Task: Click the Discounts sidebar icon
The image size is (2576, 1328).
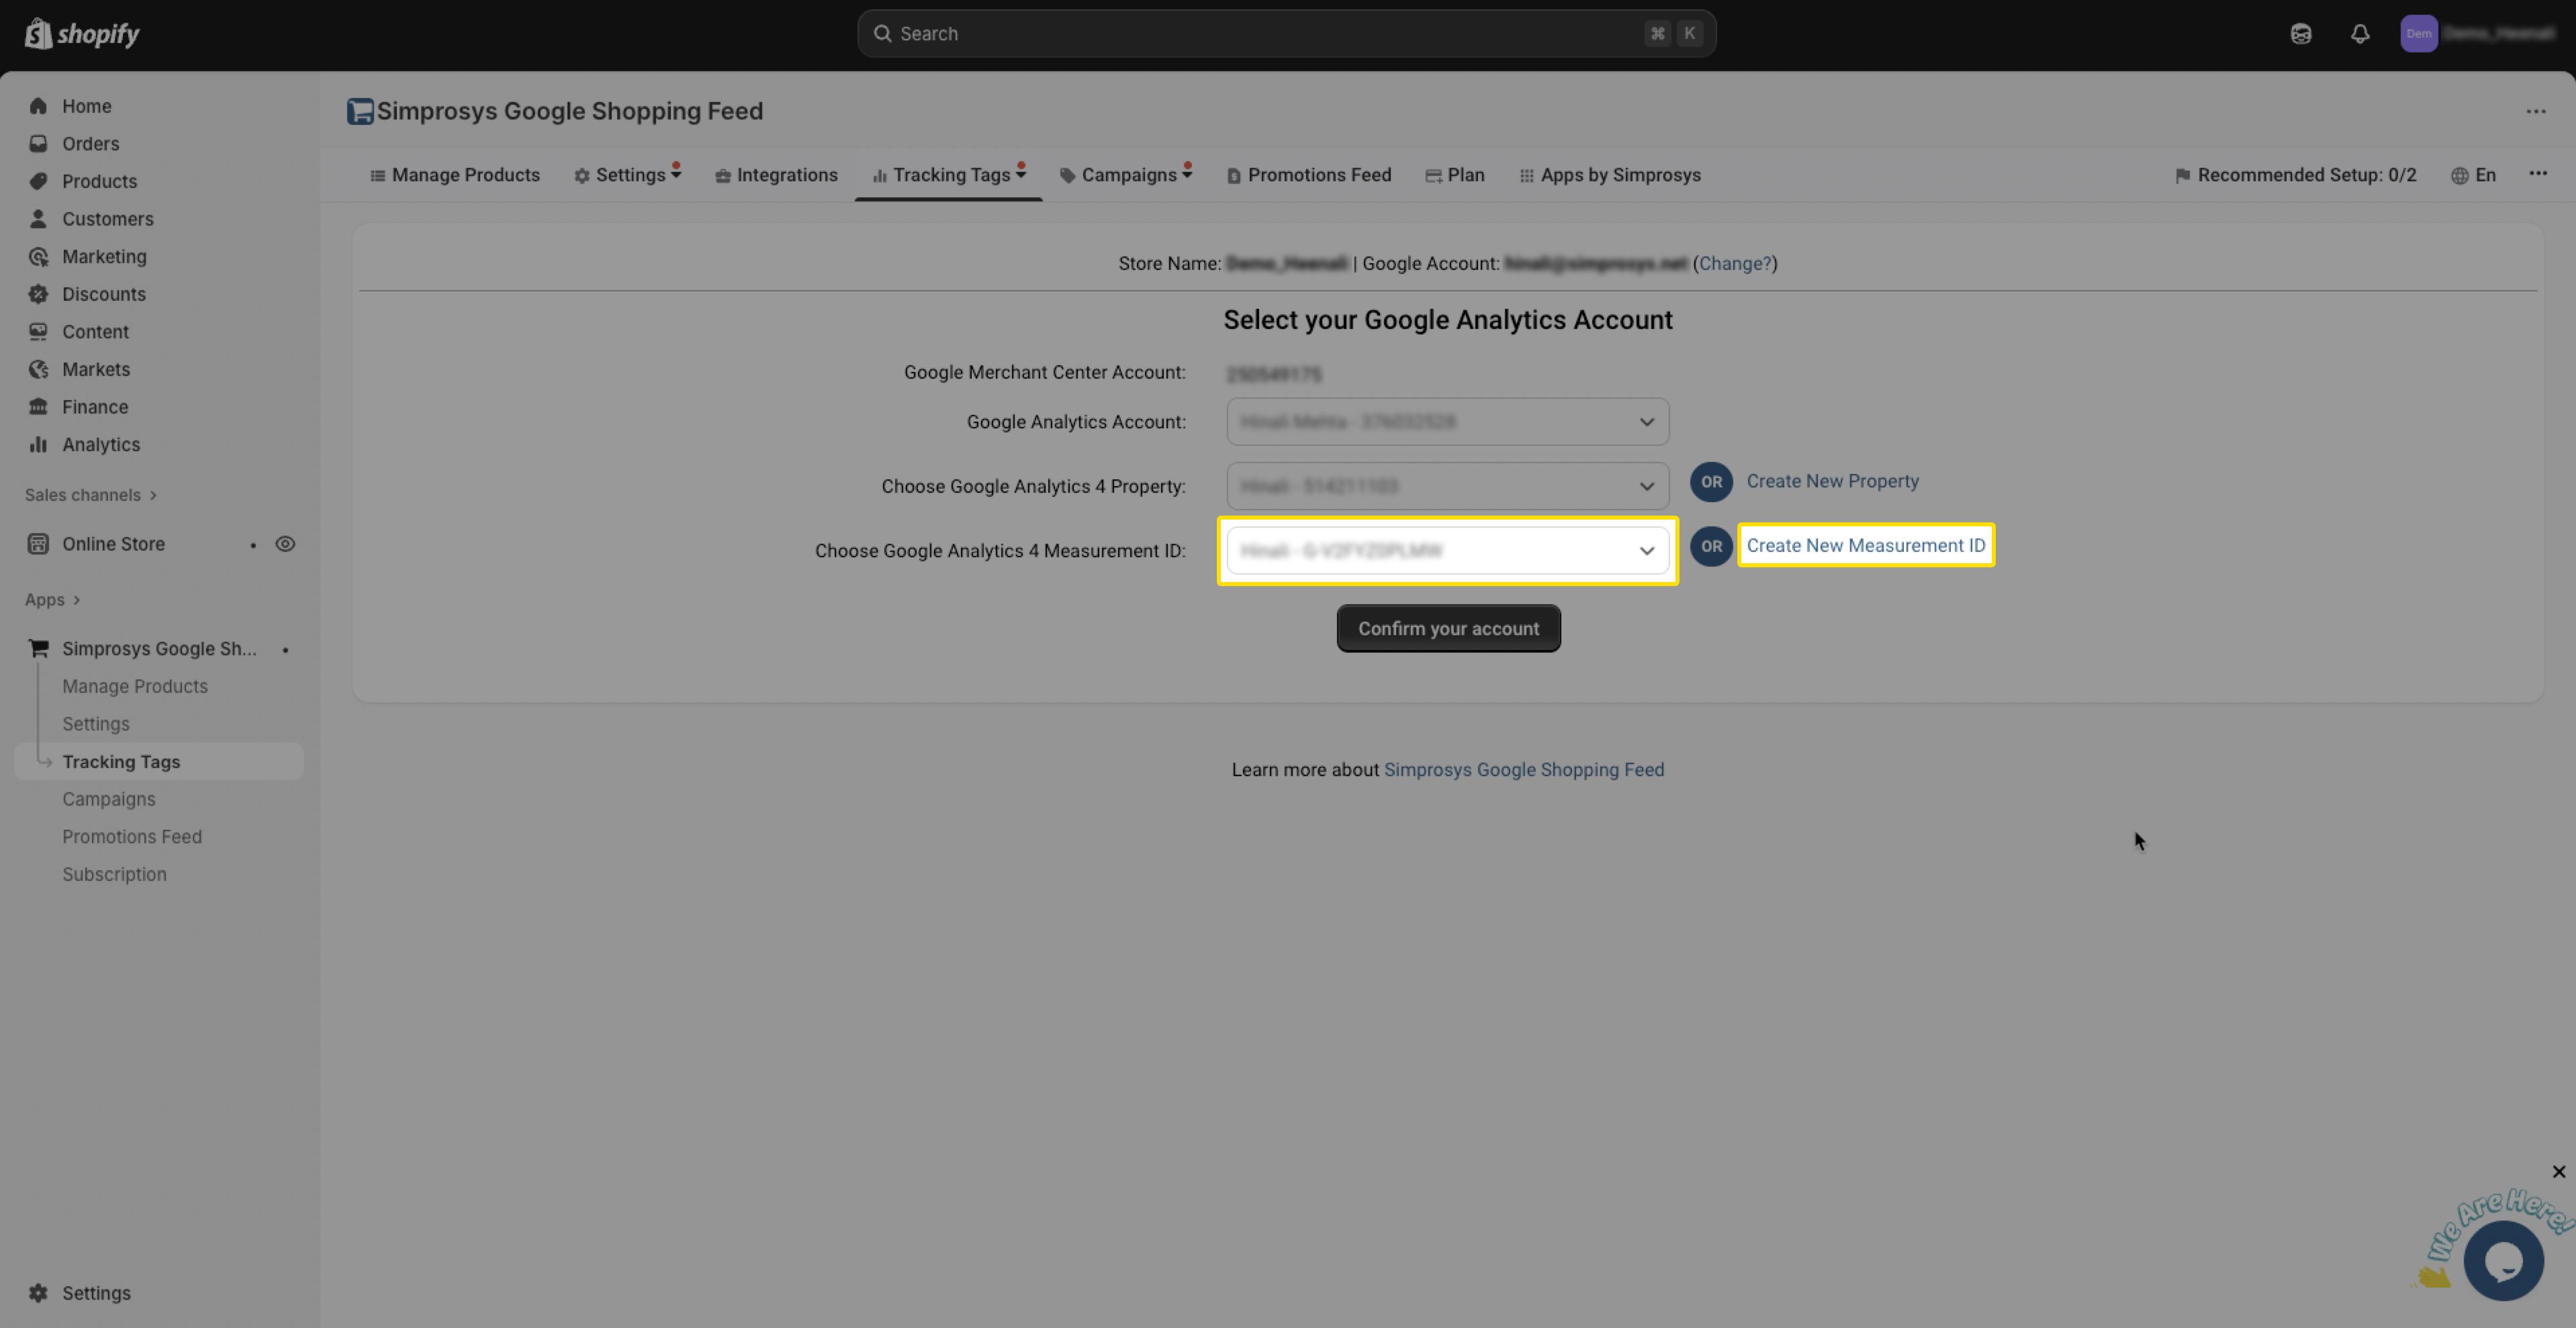Action: pyautogui.click(x=38, y=294)
